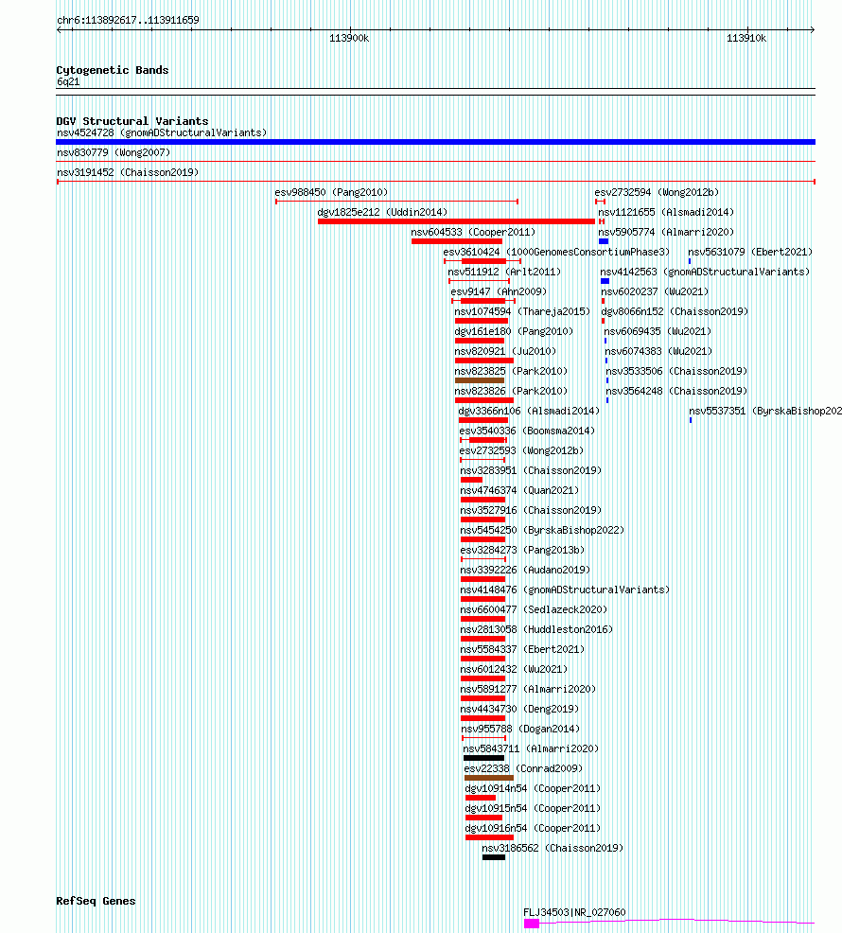Click nsv5631079 (Ebert2021) label

tap(750, 253)
